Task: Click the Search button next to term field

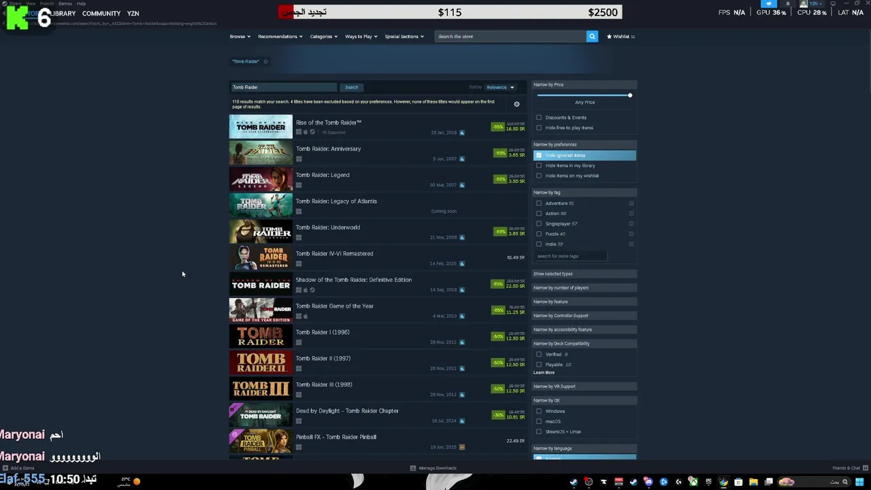Action: [351, 87]
